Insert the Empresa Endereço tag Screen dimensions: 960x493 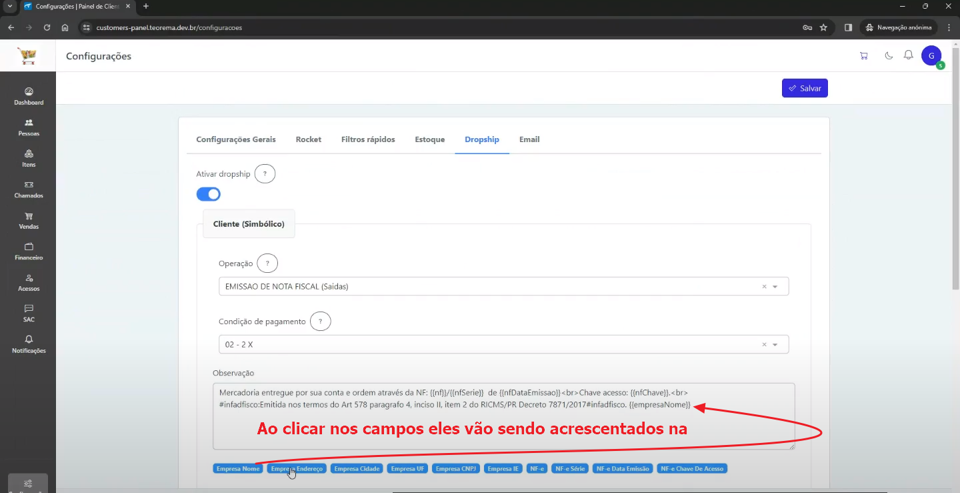point(297,469)
